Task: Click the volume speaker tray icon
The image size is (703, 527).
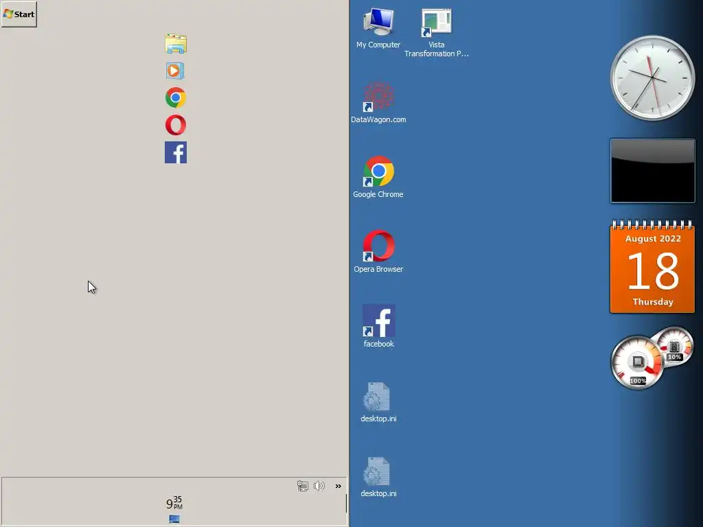Action: click(x=319, y=486)
